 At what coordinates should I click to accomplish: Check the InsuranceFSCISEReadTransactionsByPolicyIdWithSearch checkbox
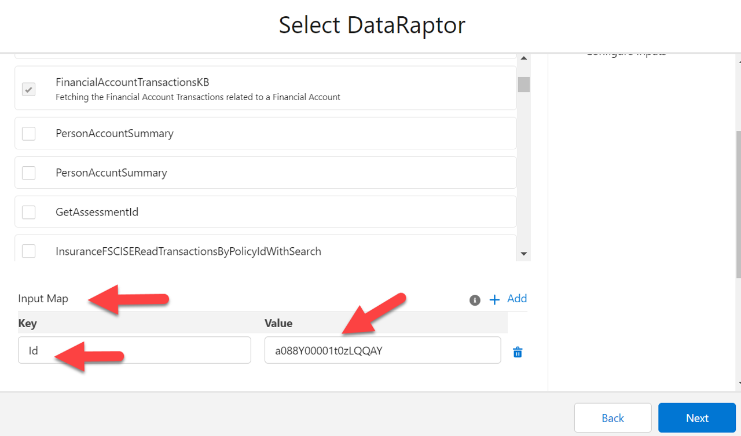point(28,251)
